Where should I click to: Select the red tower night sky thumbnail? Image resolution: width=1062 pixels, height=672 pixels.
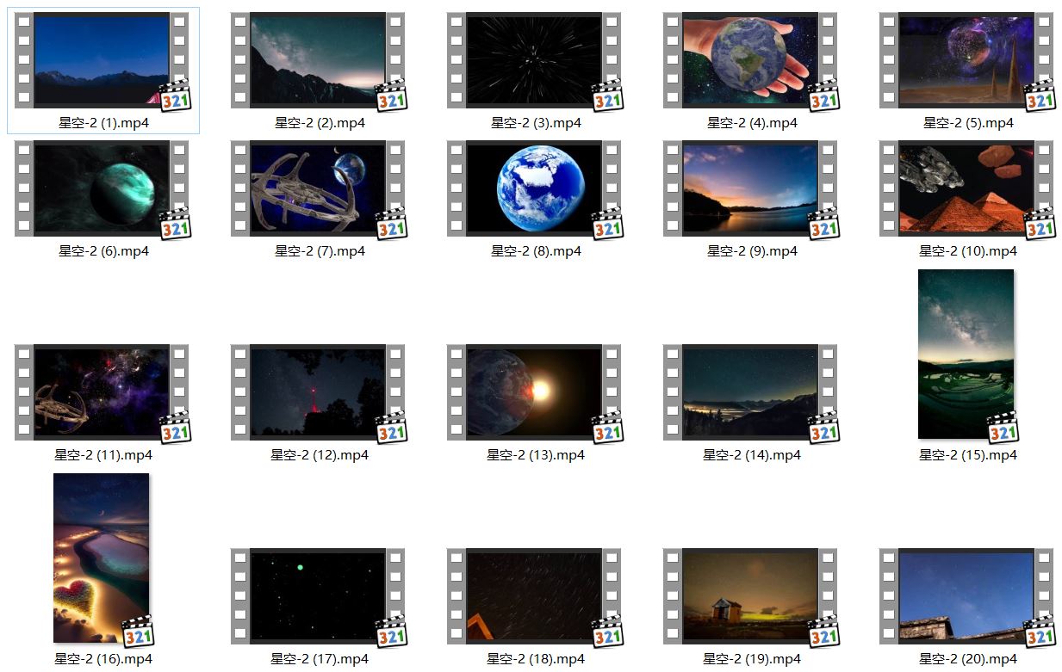point(318,392)
